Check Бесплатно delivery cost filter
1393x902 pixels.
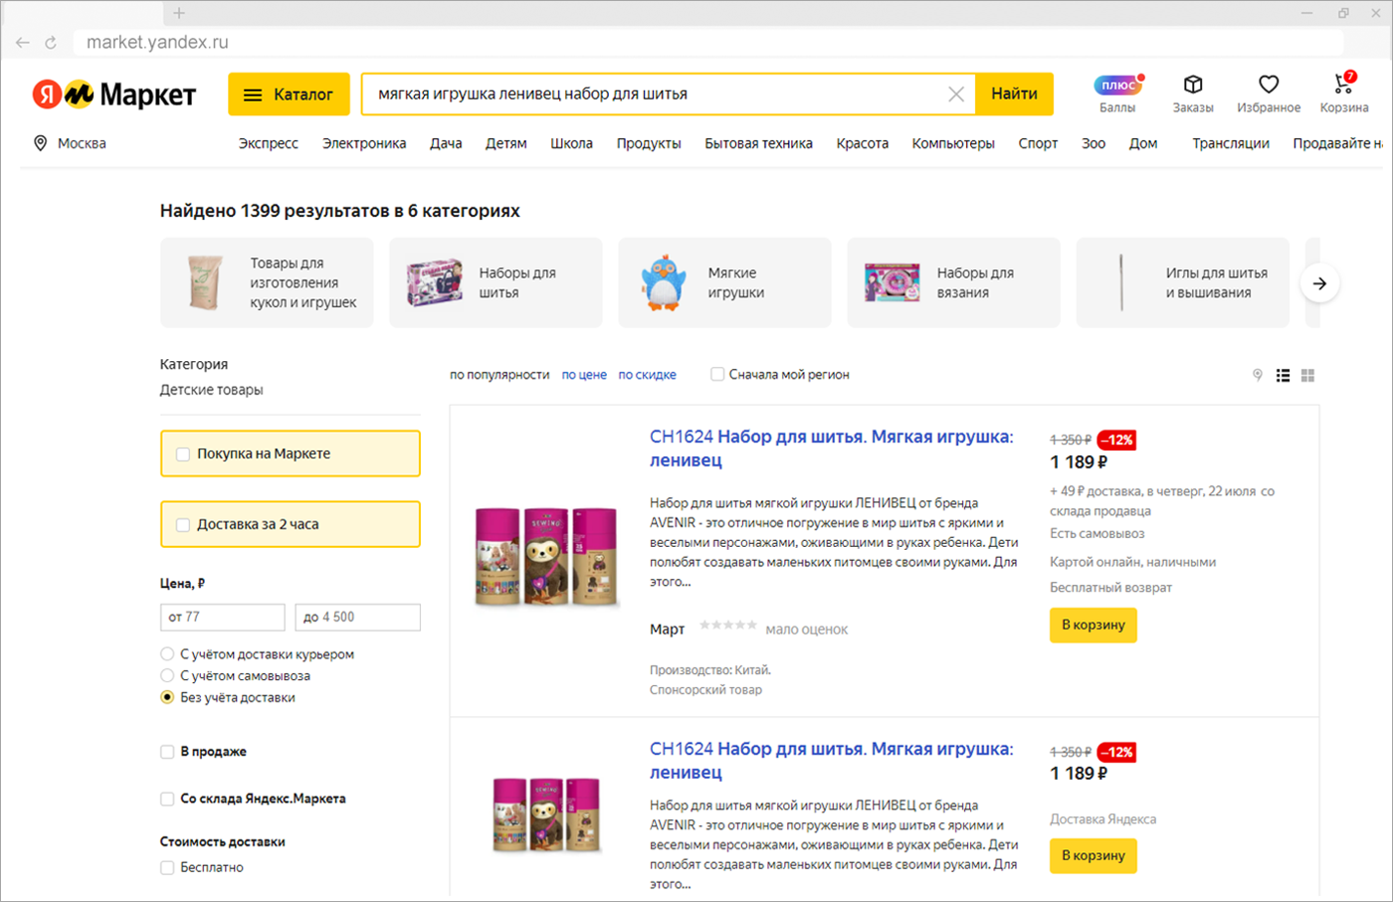[x=167, y=867]
